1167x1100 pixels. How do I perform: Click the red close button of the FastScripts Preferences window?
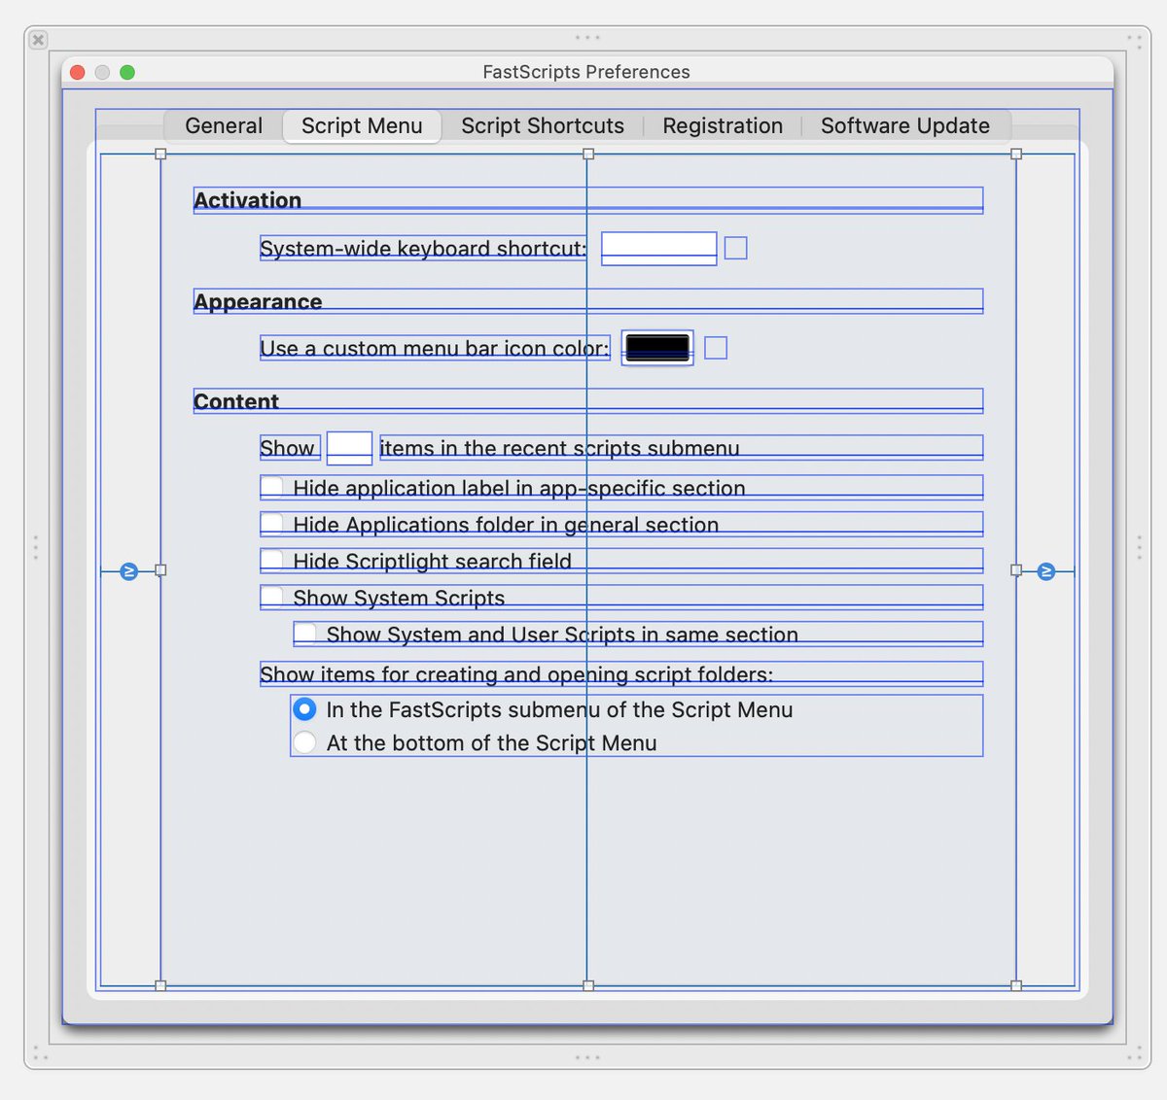pos(78,72)
